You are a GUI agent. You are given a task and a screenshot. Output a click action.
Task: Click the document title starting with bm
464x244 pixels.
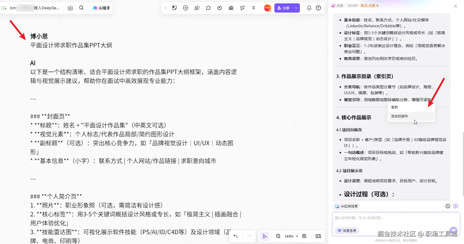pyautogui.click(x=35, y=8)
